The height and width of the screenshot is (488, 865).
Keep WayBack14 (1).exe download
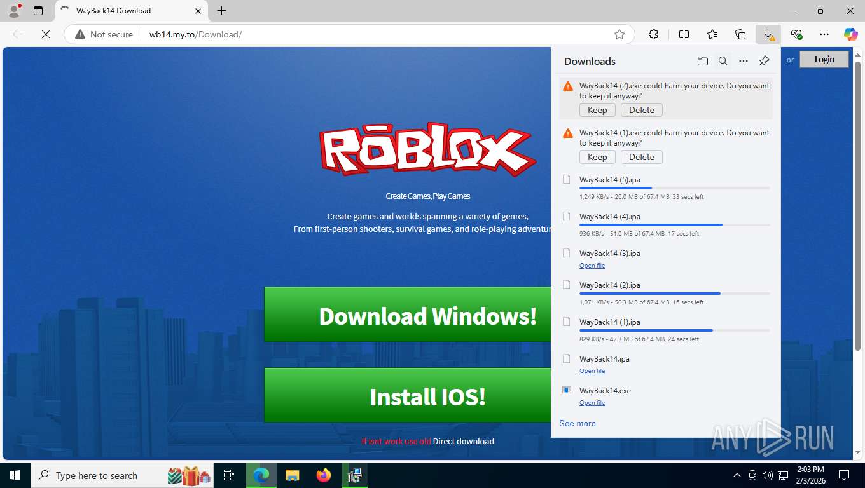tap(597, 157)
